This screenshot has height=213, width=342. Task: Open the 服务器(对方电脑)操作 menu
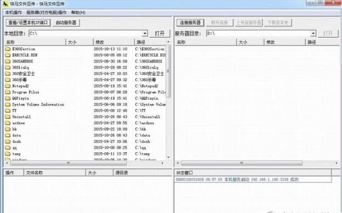(x=46, y=13)
